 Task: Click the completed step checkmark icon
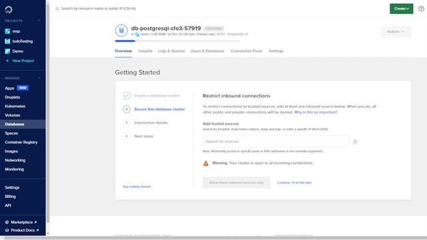(x=126, y=95)
